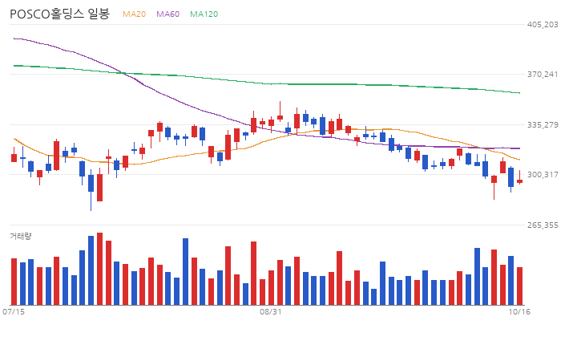The height and width of the screenshot is (353, 577).
Task: Click the 07/15 date axis label
Action: [x=14, y=312]
